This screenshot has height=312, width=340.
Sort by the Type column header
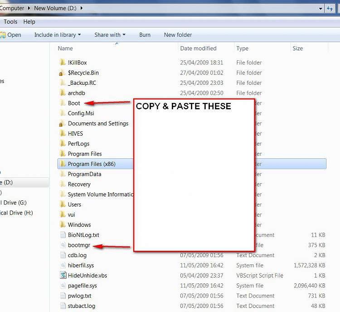(242, 49)
